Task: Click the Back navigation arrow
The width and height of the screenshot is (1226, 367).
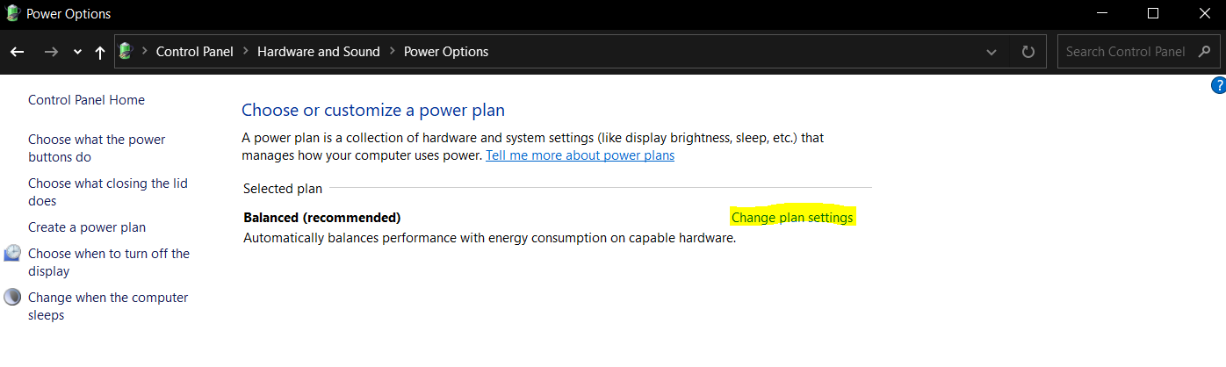Action: 17,52
